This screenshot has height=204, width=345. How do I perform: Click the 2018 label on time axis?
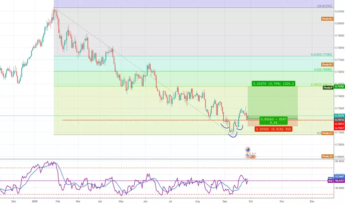(35, 201)
